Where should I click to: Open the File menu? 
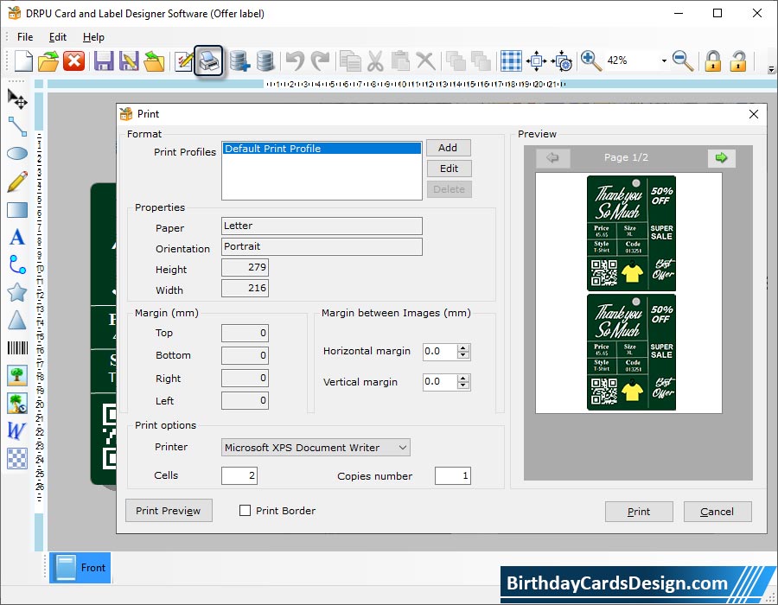click(25, 37)
